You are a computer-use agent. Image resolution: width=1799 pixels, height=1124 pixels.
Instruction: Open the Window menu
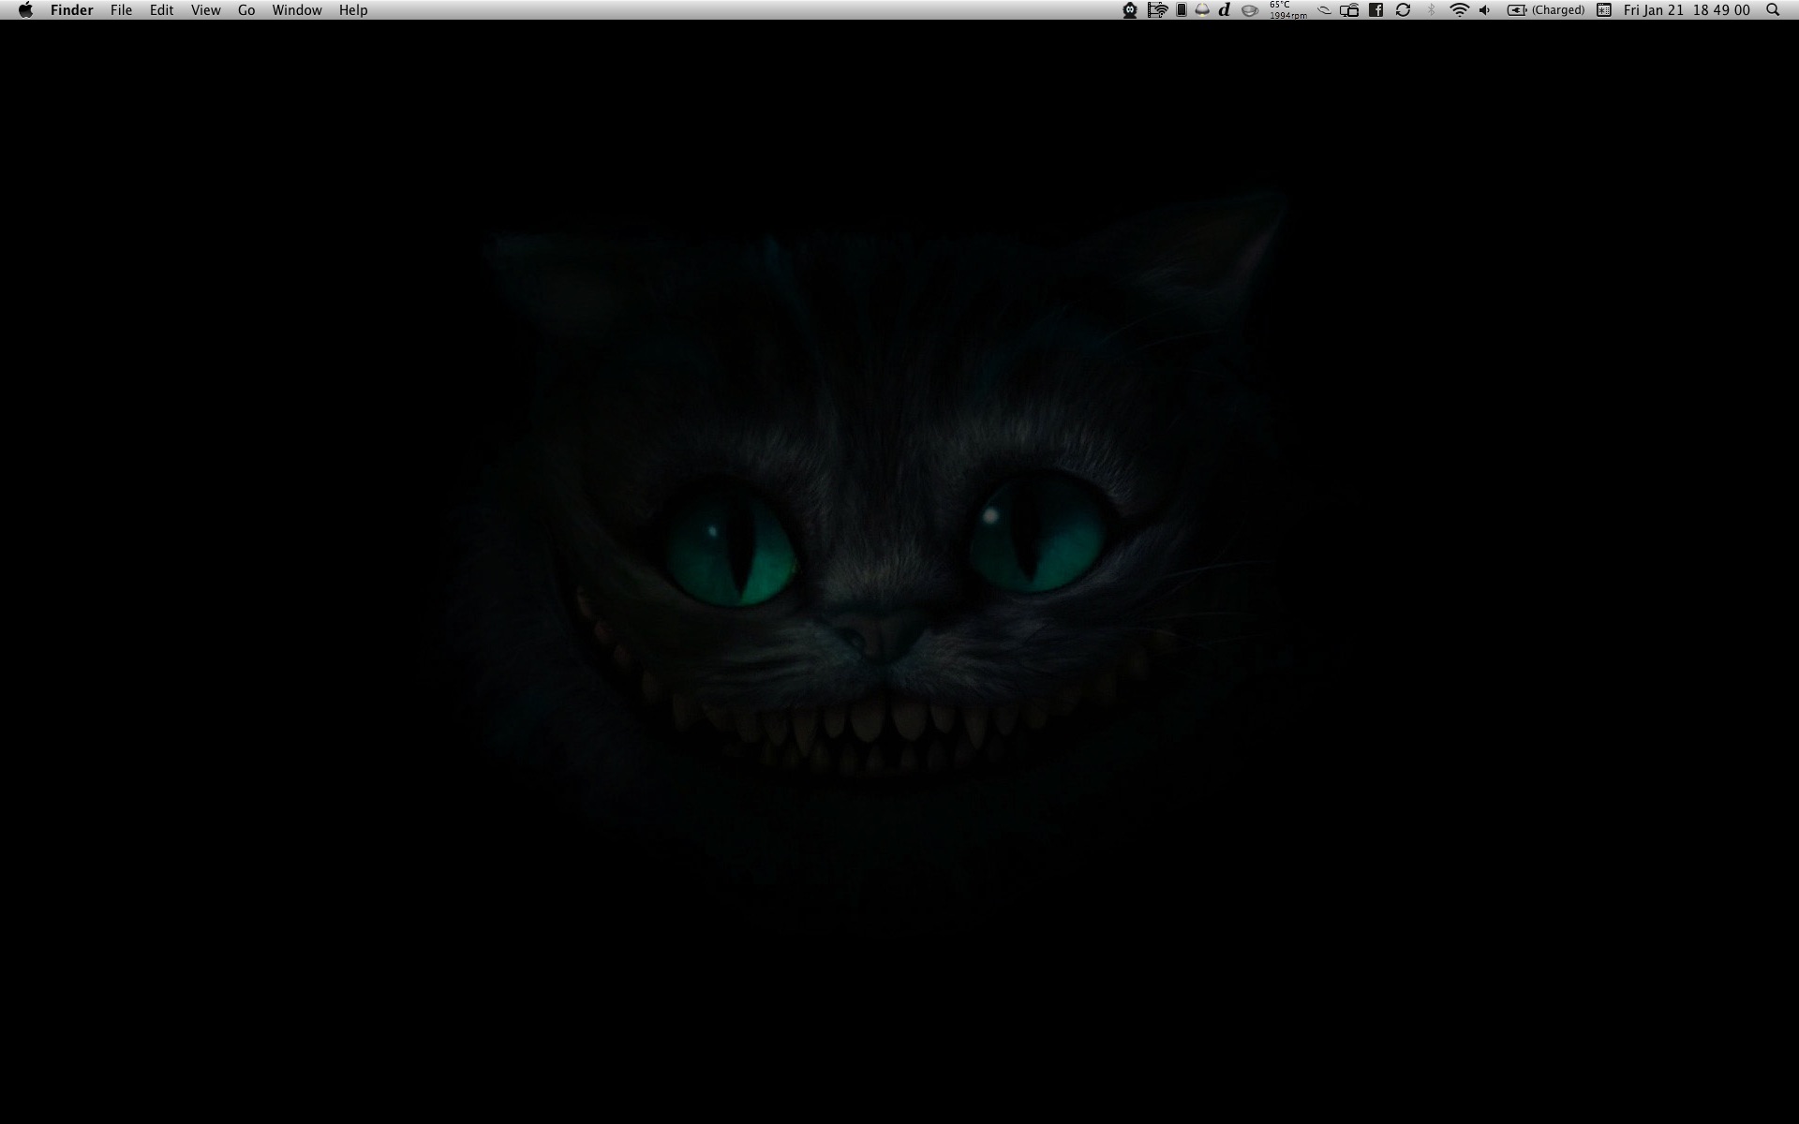[x=297, y=10]
